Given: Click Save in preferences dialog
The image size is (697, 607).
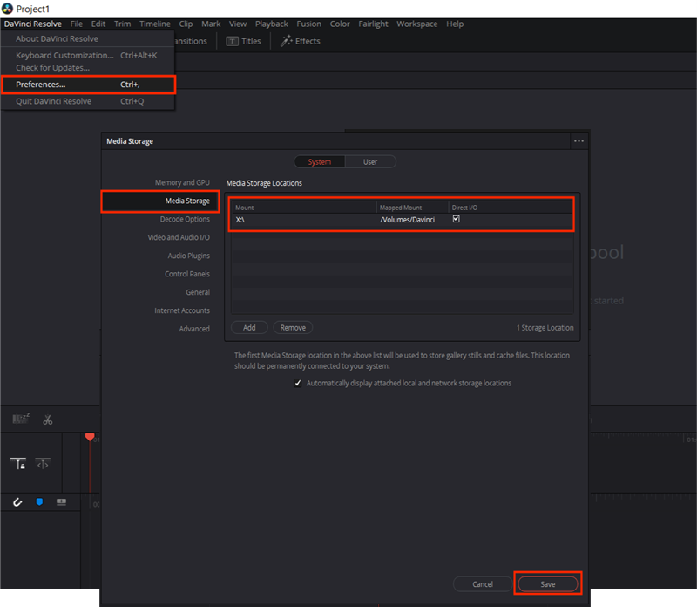Looking at the screenshot, I should [x=548, y=584].
